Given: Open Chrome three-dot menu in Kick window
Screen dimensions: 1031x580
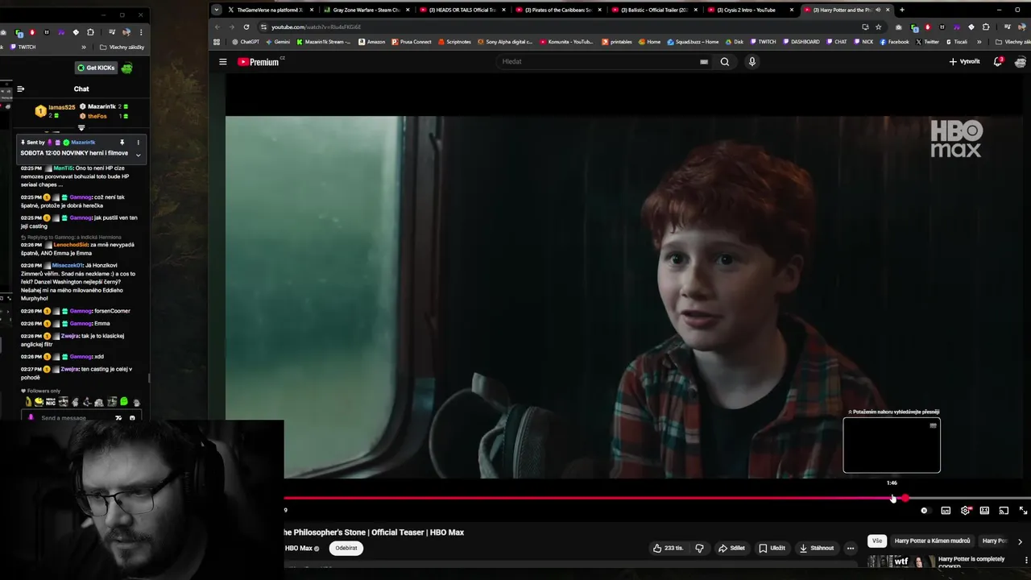Looking at the screenshot, I should [x=141, y=32].
